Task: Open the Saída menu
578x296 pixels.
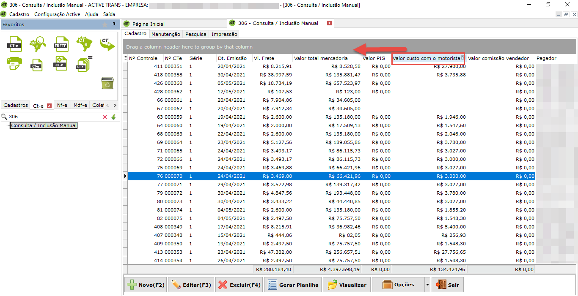Action: (109, 14)
